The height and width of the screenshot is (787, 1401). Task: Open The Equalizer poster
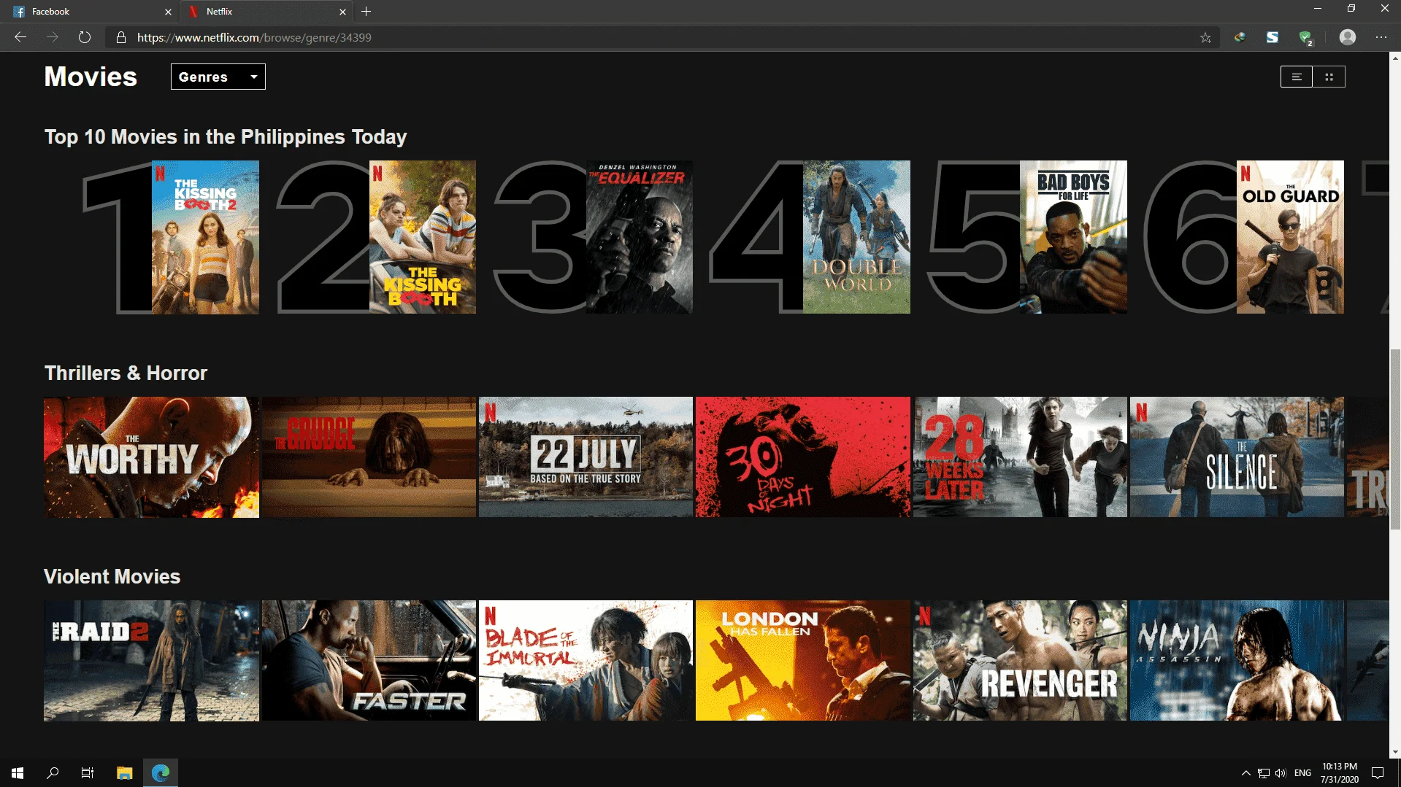tap(640, 237)
